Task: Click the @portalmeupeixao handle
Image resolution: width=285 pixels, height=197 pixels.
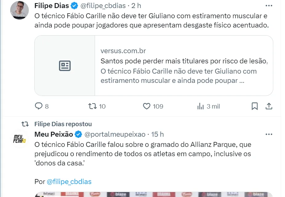Action: point(115,134)
